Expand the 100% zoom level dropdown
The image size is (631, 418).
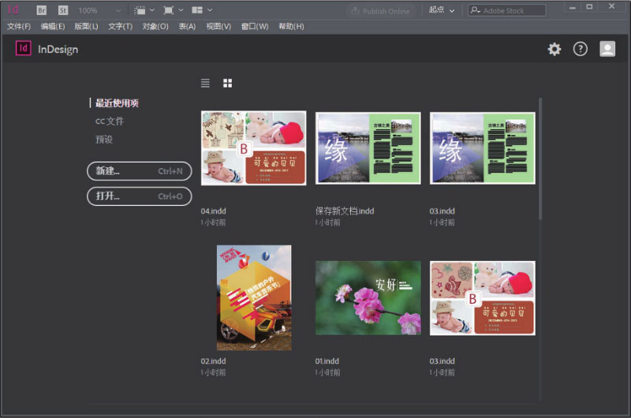coord(118,10)
